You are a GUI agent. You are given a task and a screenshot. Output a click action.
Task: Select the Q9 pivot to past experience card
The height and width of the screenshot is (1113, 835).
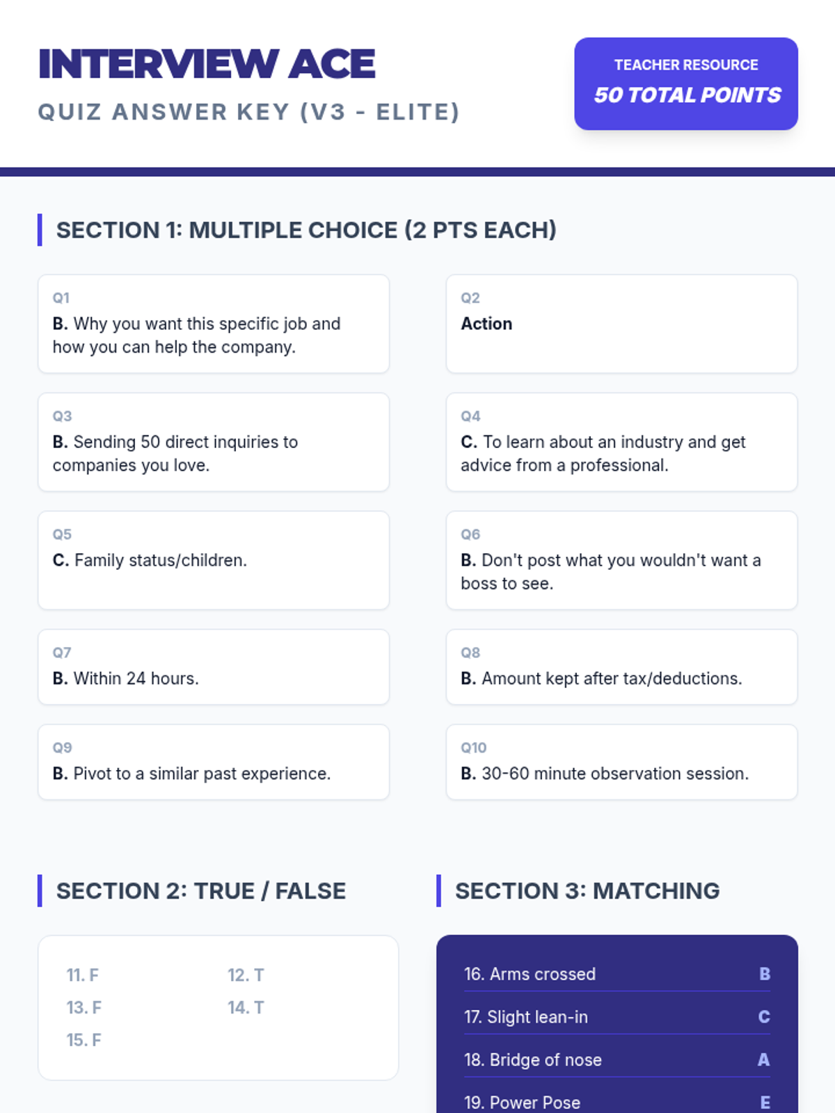(213, 762)
